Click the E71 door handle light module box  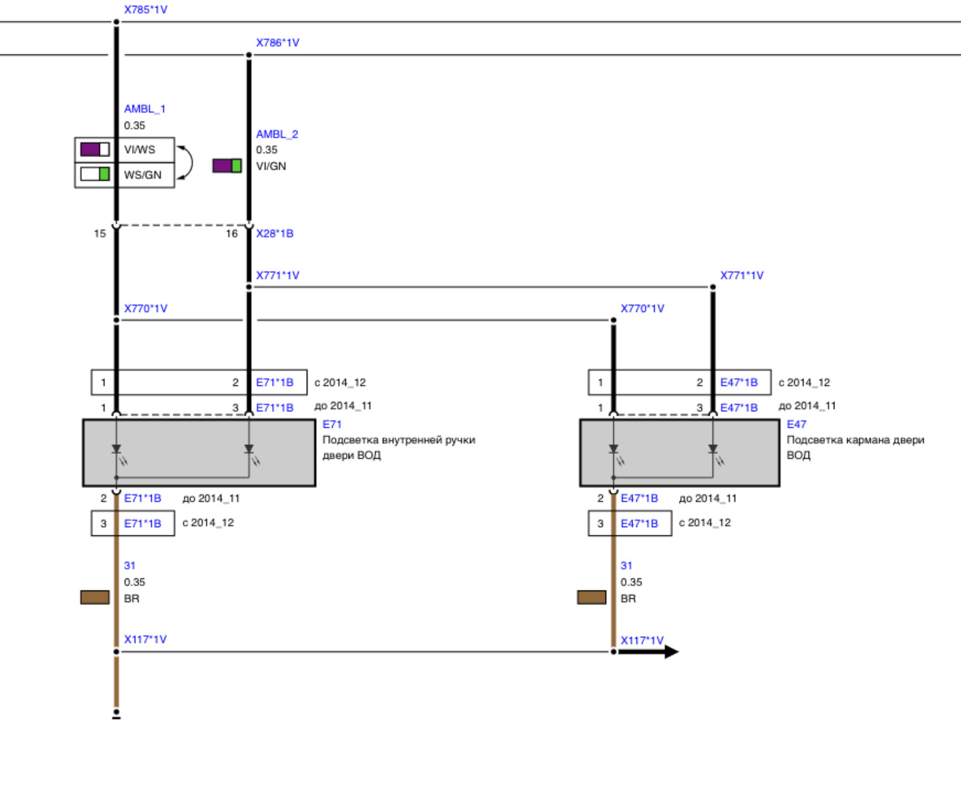point(199,452)
